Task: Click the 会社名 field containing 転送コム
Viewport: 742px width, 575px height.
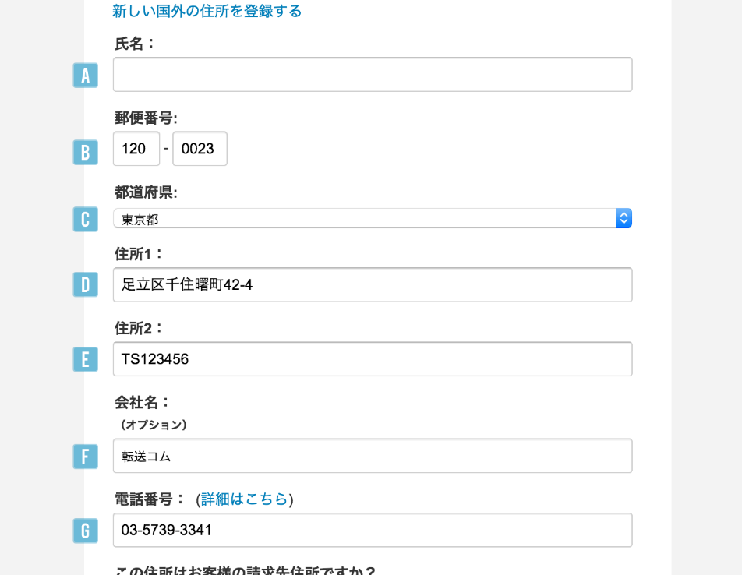Action: tap(373, 456)
